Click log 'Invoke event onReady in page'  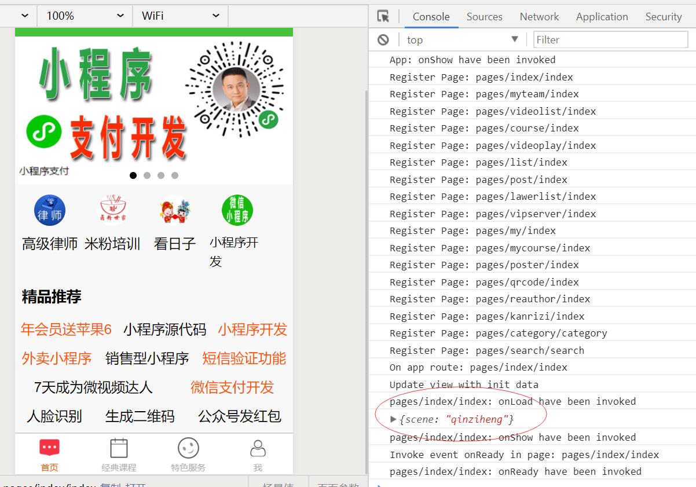tap(524, 455)
